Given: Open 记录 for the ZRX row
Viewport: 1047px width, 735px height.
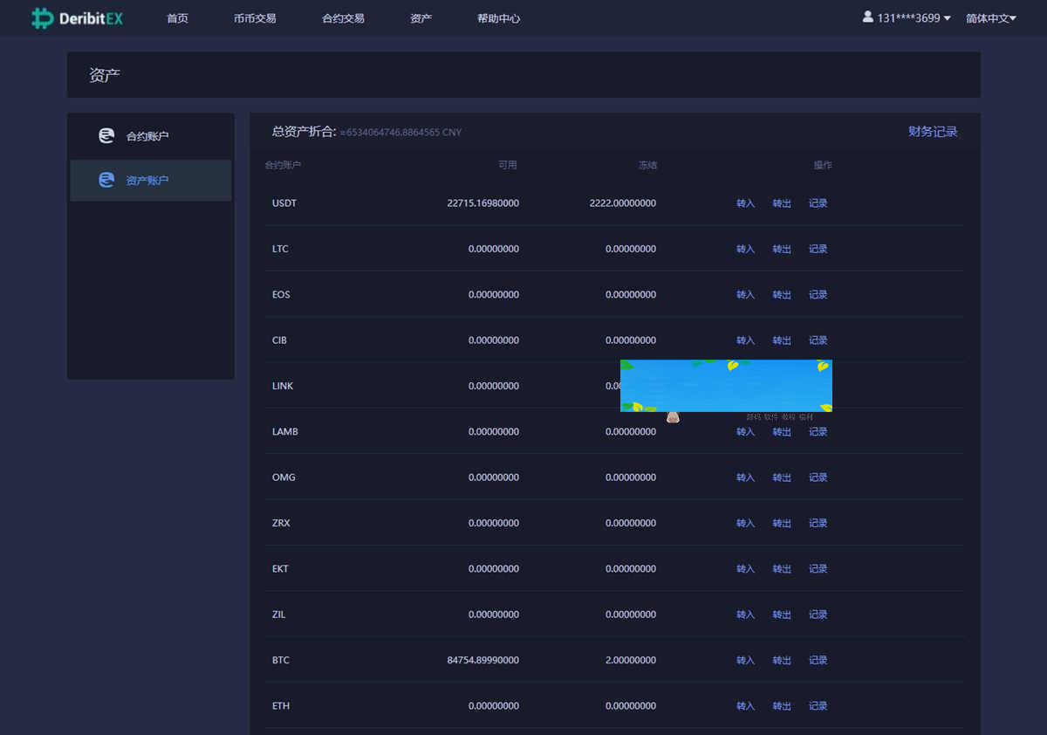Looking at the screenshot, I should (x=818, y=524).
